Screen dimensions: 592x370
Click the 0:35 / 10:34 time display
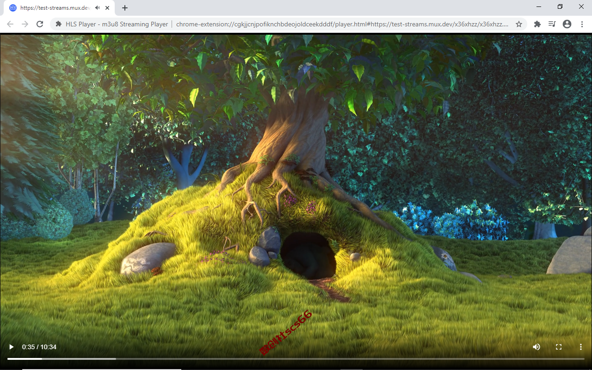pyautogui.click(x=39, y=347)
